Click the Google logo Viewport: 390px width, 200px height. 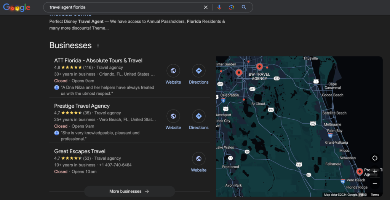pos(17,7)
